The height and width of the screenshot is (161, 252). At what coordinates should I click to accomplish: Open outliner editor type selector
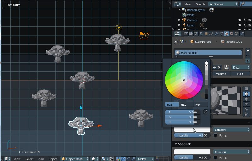coord(178,4)
